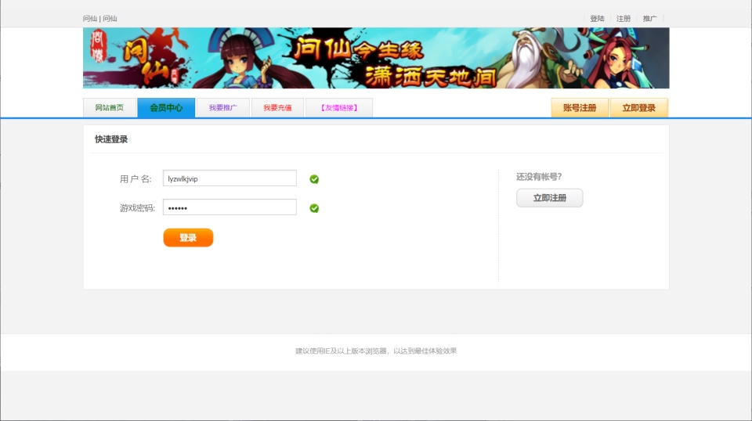Screen dimensions: 752x421
Task: Focus the 游戏密码 input field
Action: [x=230, y=207]
